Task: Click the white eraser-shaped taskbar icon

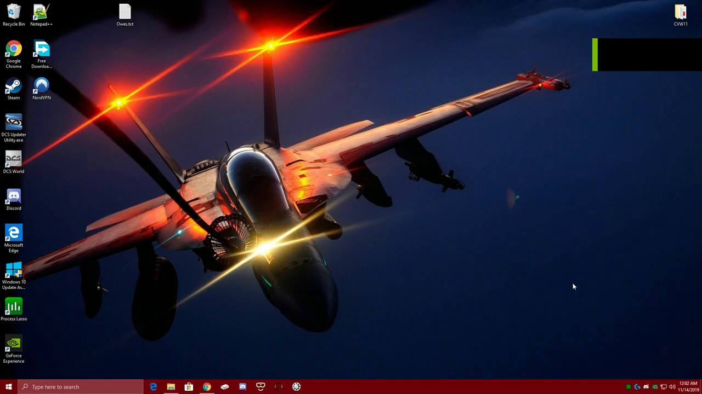Action: [x=225, y=387]
